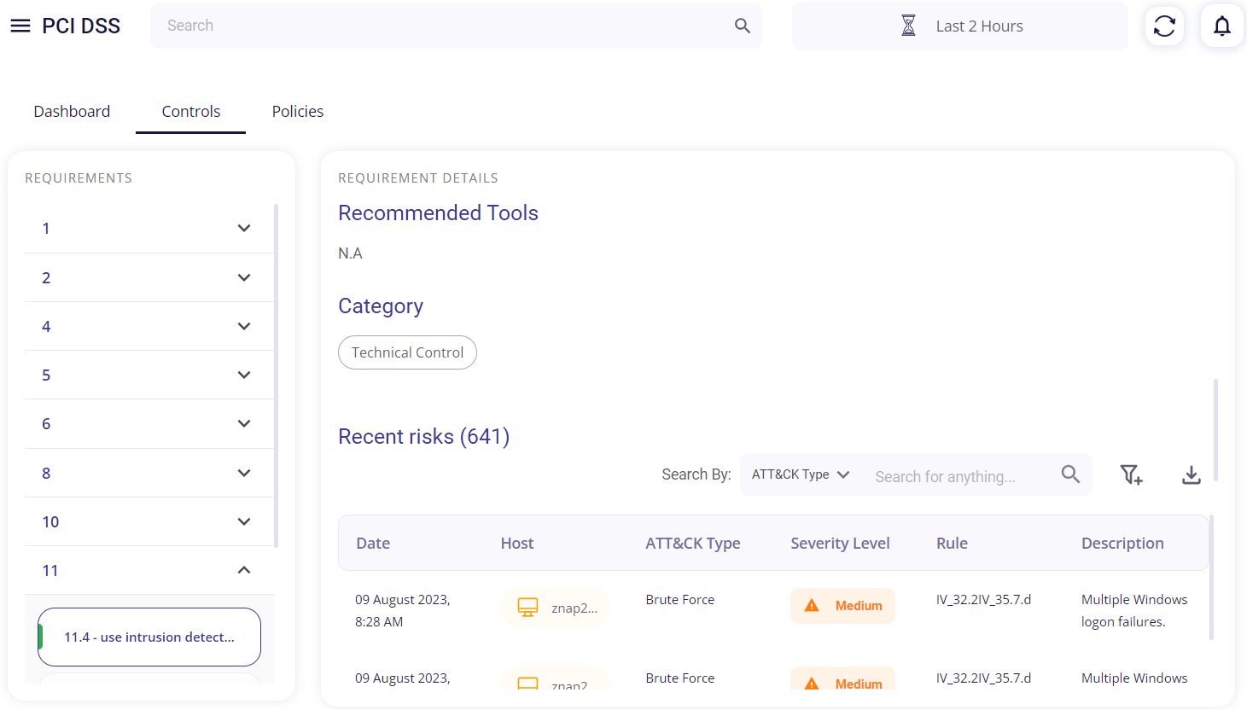Click the requirements list scrollbar
Screen dimensions: 1247x710
276,375
